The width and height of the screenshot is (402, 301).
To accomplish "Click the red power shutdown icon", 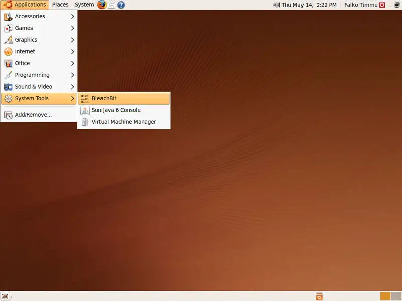I will click(382, 5).
